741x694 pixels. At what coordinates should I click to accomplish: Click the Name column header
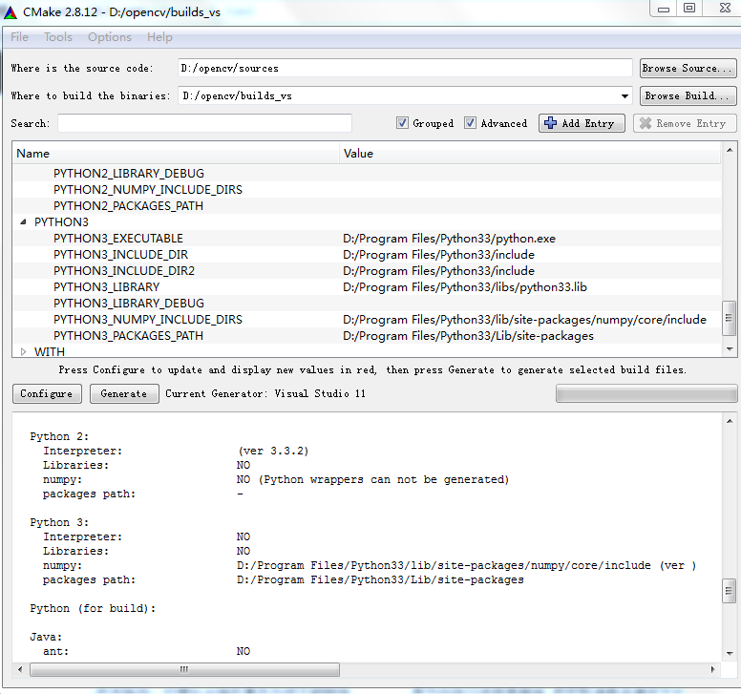176,154
